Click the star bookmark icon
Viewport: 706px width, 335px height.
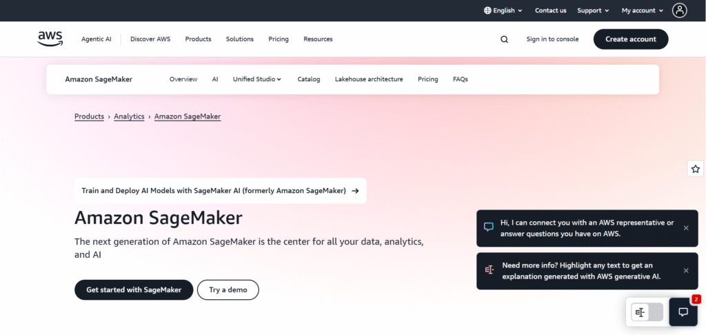(x=695, y=169)
